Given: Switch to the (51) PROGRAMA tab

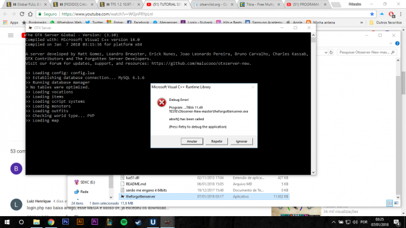Looking at the screenshot, I should 307,4.
